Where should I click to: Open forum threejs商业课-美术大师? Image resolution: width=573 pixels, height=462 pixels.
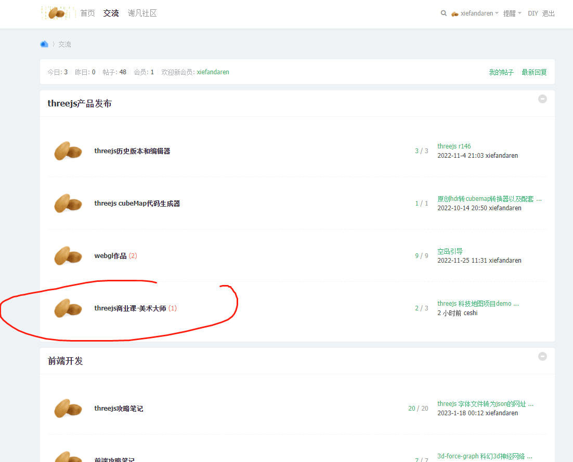click(130, 308)
